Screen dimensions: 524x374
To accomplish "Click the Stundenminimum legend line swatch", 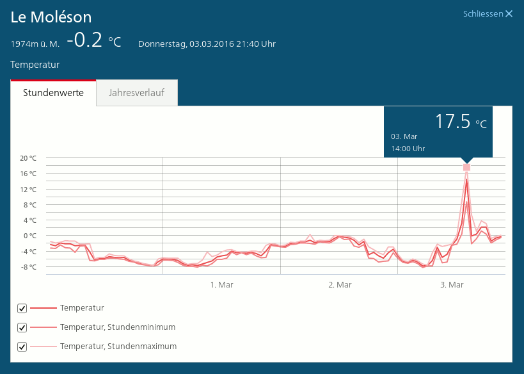I will (x=43, y=327).
